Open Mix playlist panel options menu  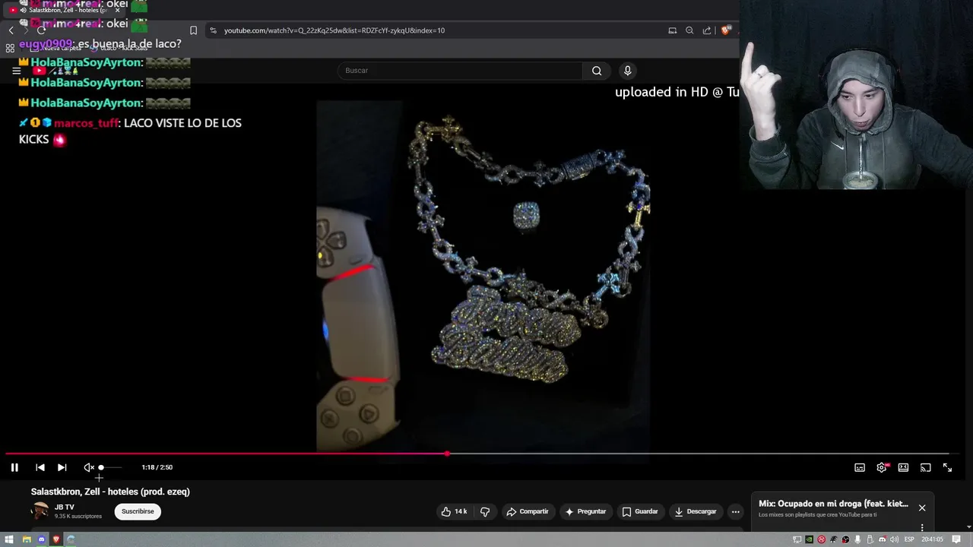[922, 527]
